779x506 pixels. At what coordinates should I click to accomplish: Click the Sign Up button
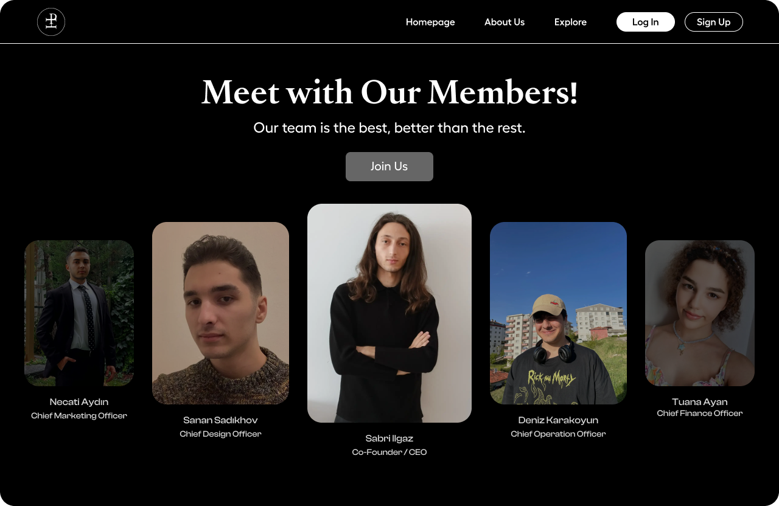tap(713, 22)
